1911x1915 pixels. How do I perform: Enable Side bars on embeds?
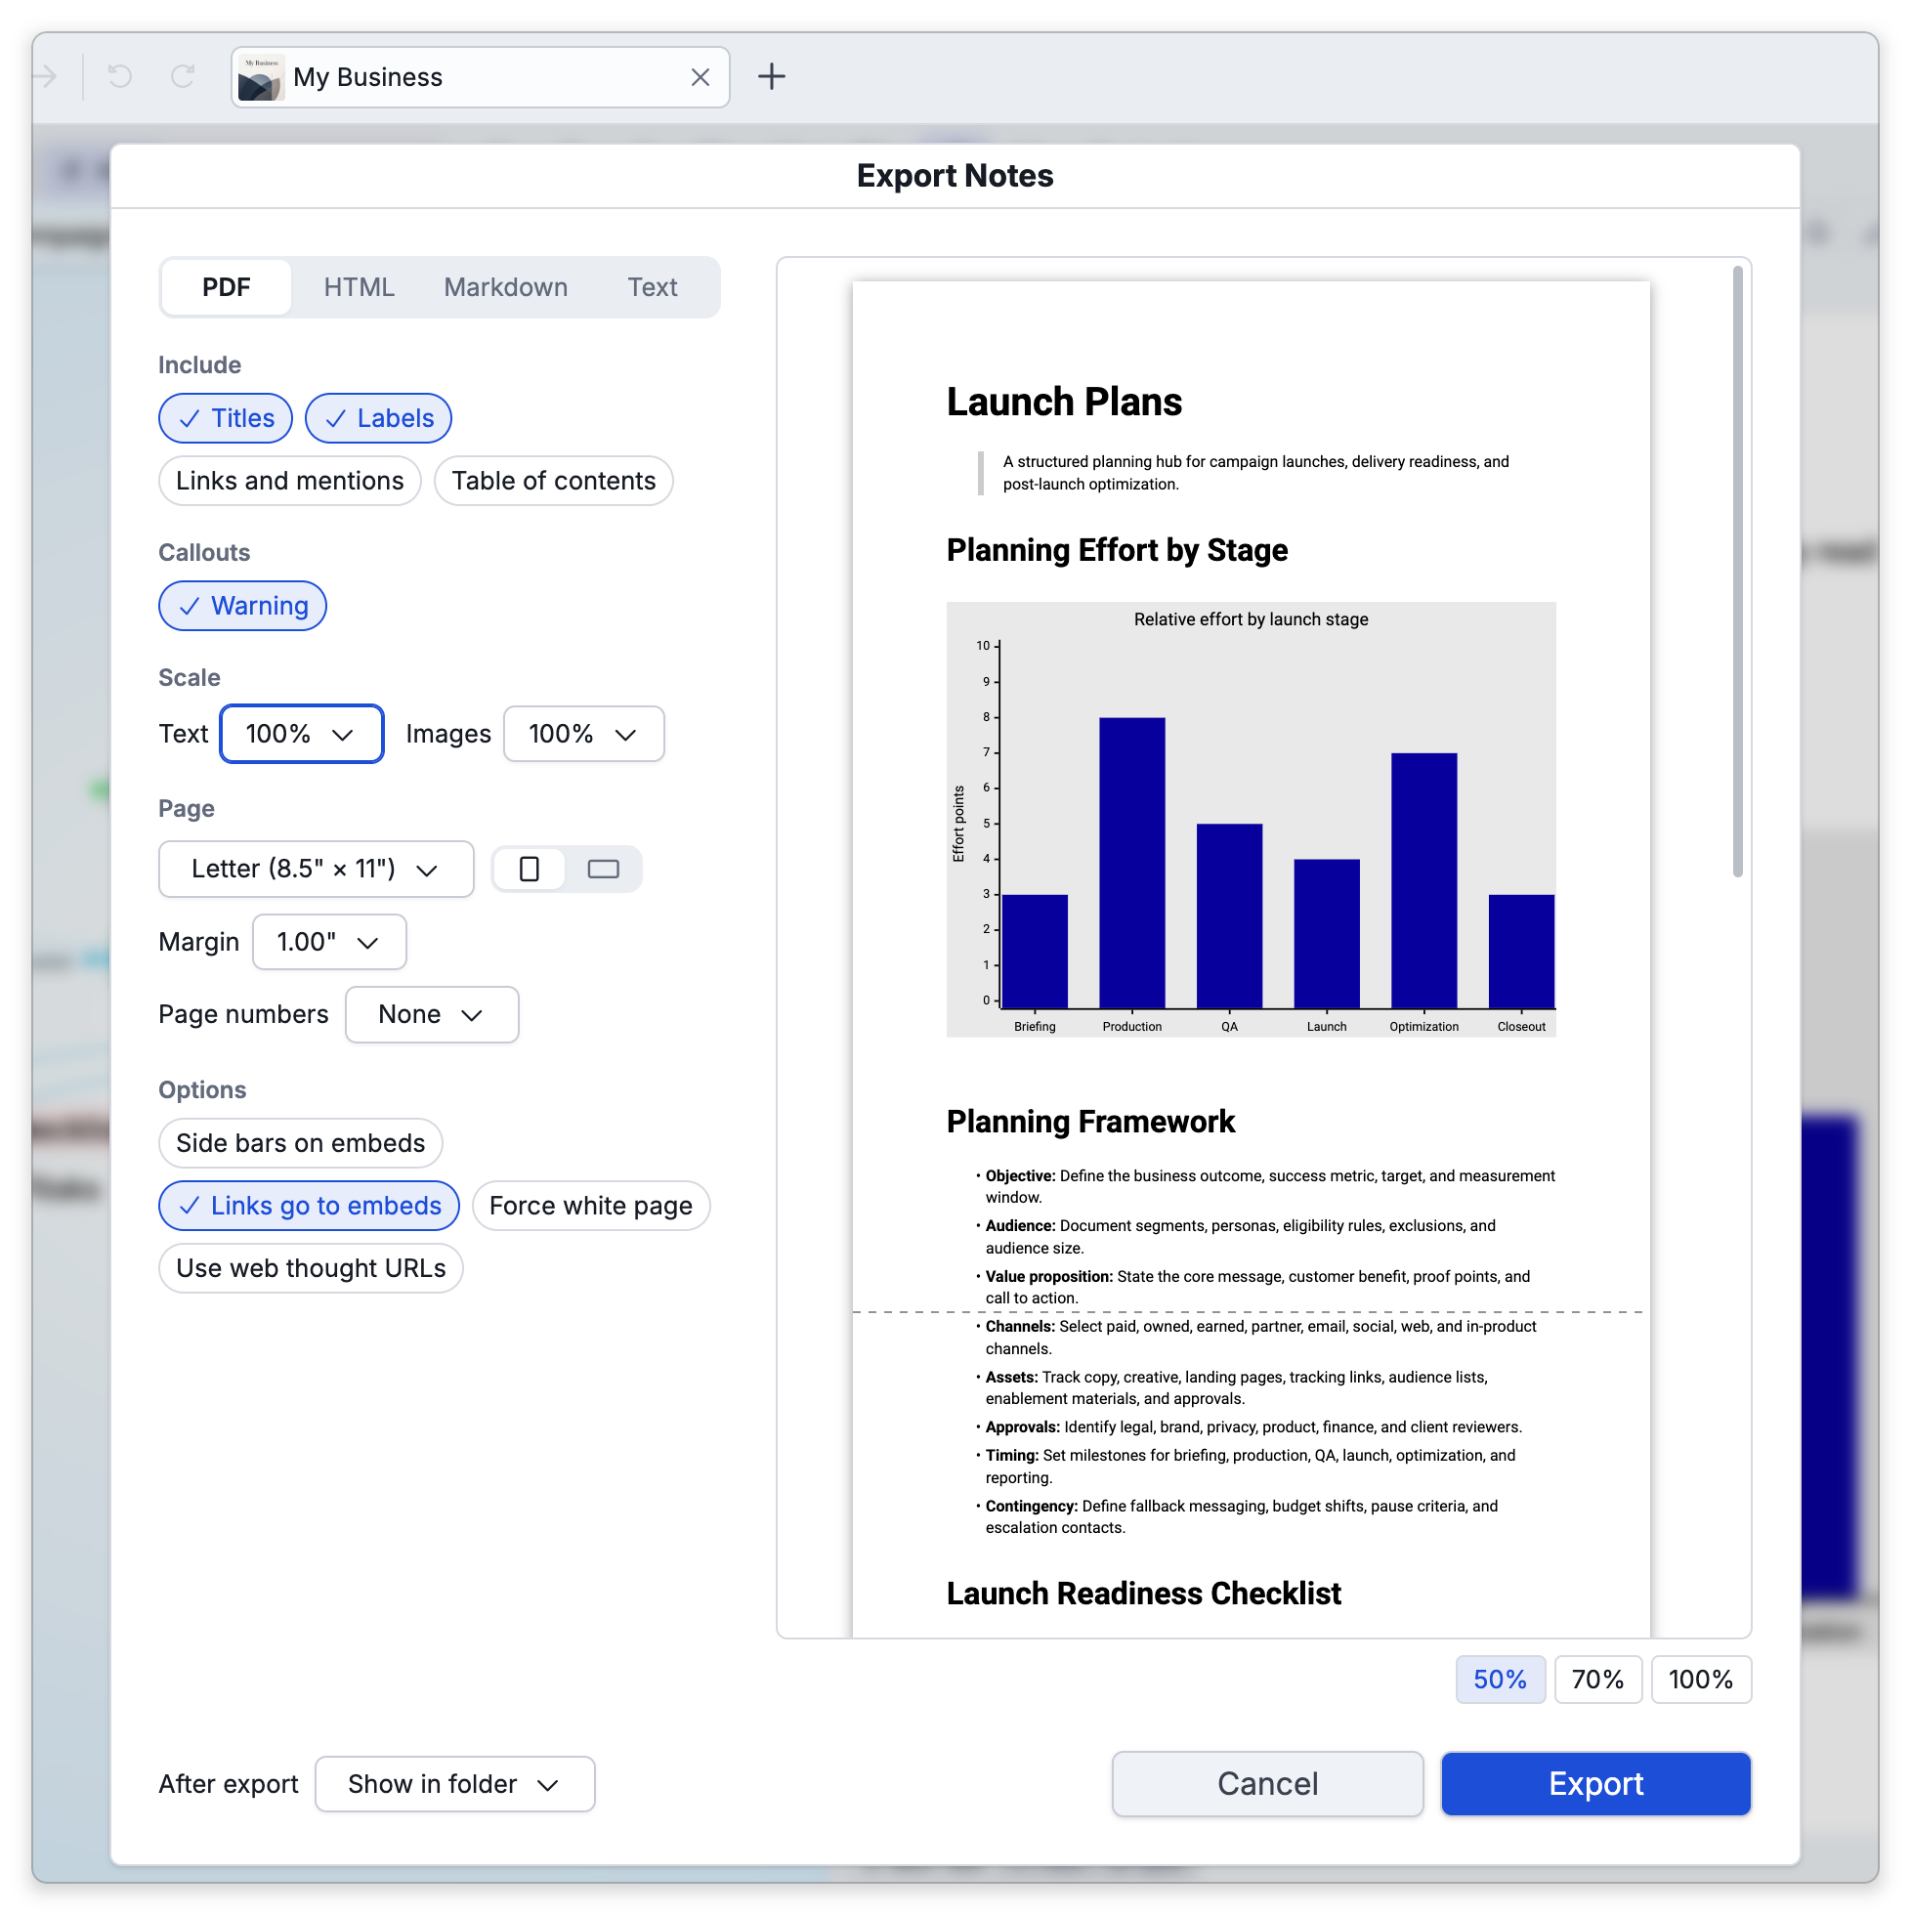tap(300, 1143)
